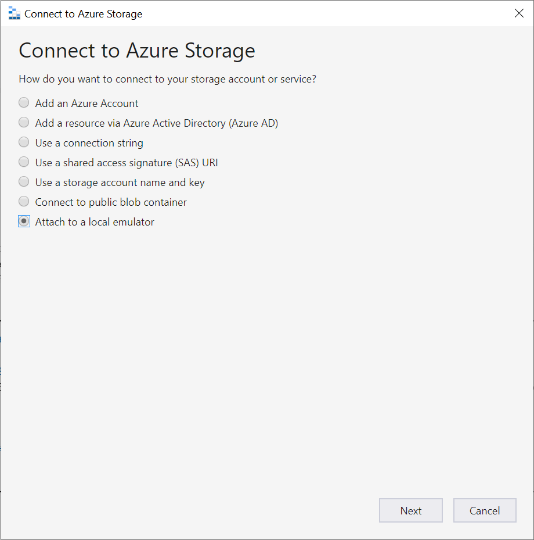Click the public blob container label
This screenshot has width=534, height=540.
[110, 202]
